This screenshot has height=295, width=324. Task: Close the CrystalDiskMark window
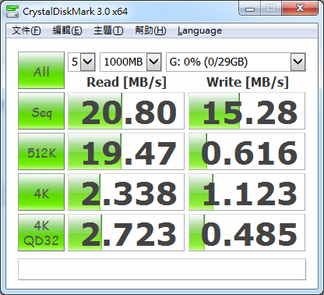(x=300, y=9)
